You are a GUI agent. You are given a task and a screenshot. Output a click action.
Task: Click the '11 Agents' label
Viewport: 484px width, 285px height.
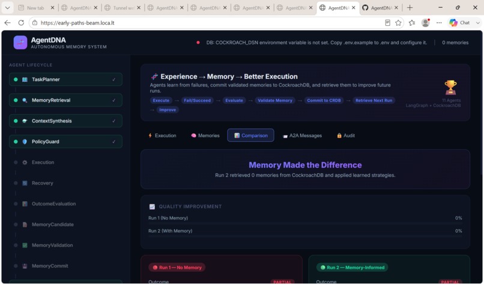(452, 100)
